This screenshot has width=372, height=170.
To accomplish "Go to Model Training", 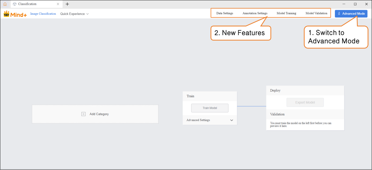I will [x=286, y=13].
